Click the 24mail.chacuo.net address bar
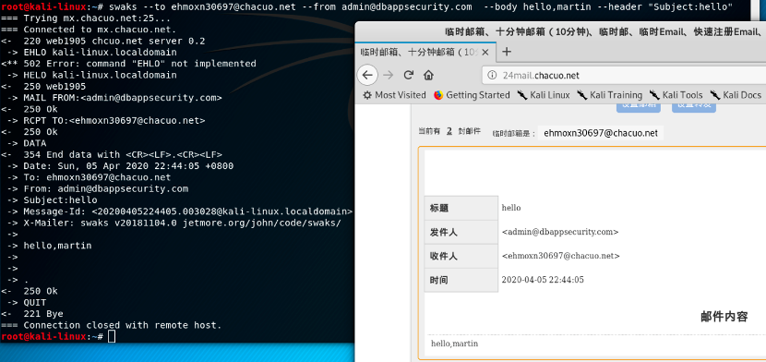766x362 pixels. pos(624,75)
